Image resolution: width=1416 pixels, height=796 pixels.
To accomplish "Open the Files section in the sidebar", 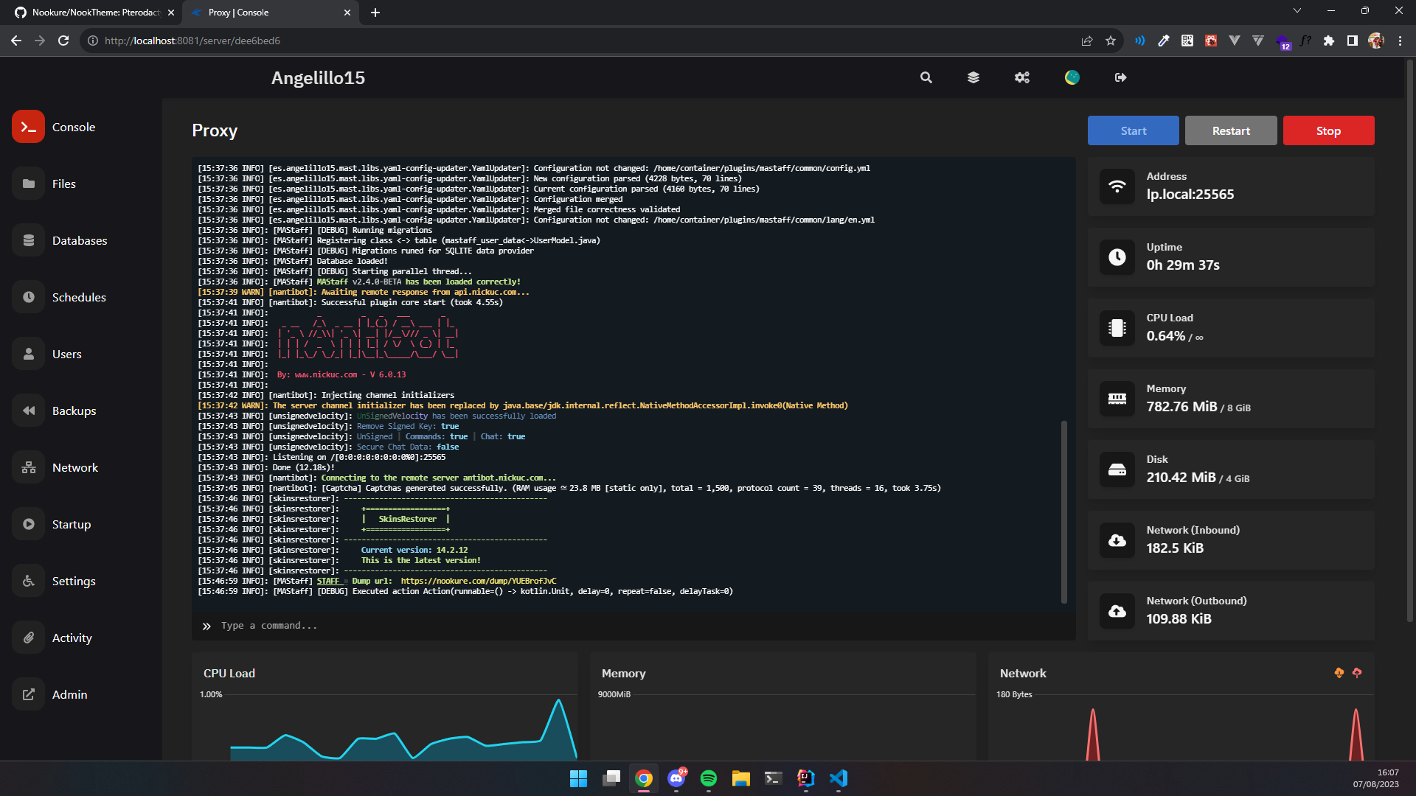I will pyautogui.click(x=64, y=184).
